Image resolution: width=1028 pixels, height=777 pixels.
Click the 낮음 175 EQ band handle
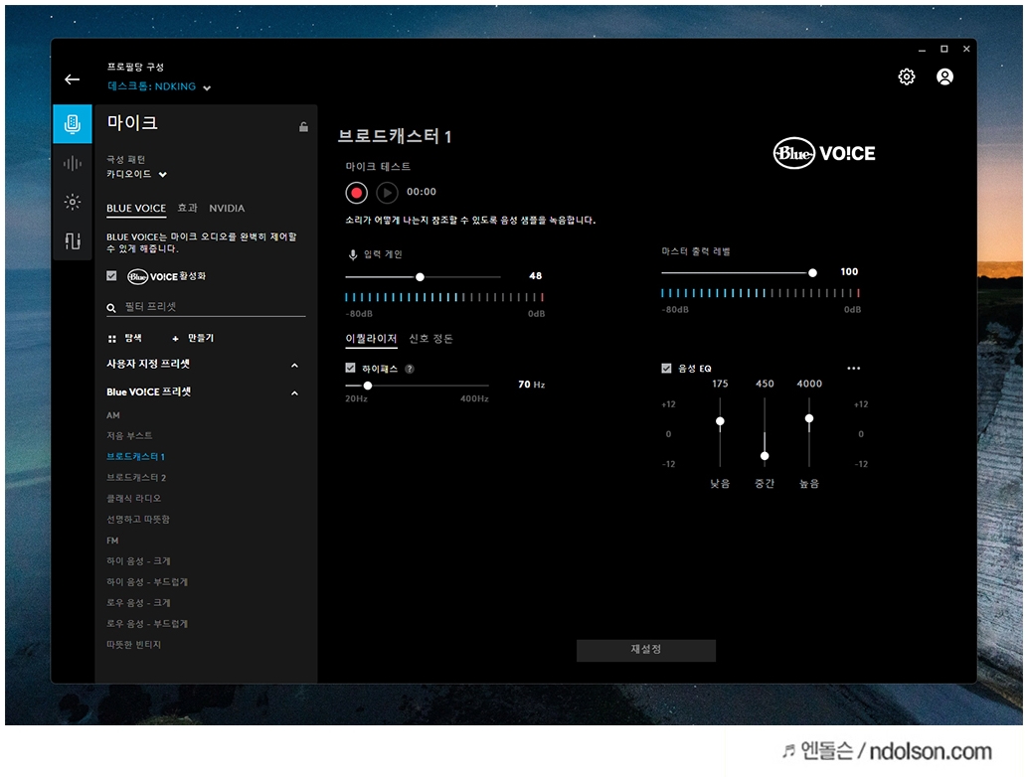pyautogui.click(x=720, y=421)
